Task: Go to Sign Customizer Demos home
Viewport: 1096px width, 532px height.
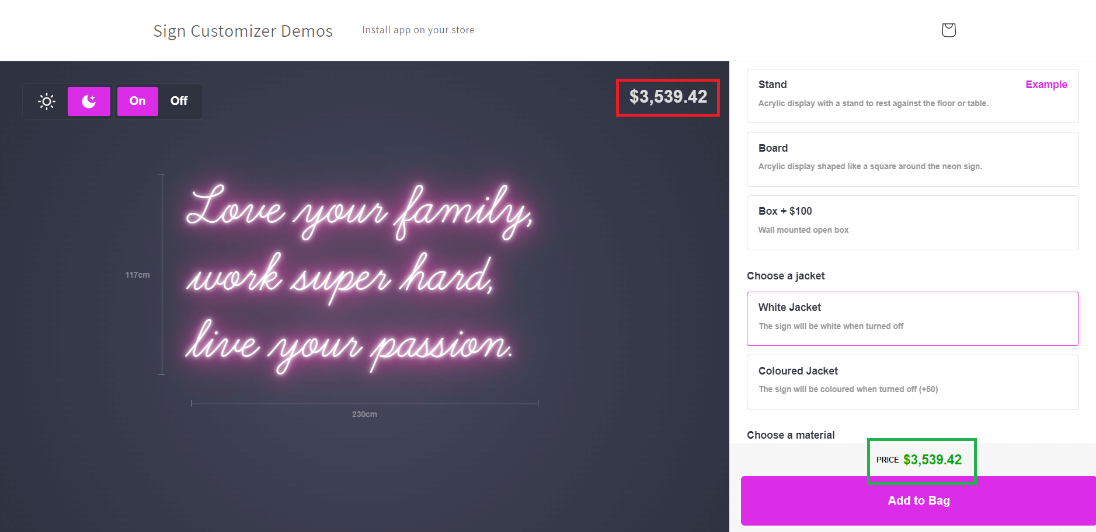Action: click(243, 31)
